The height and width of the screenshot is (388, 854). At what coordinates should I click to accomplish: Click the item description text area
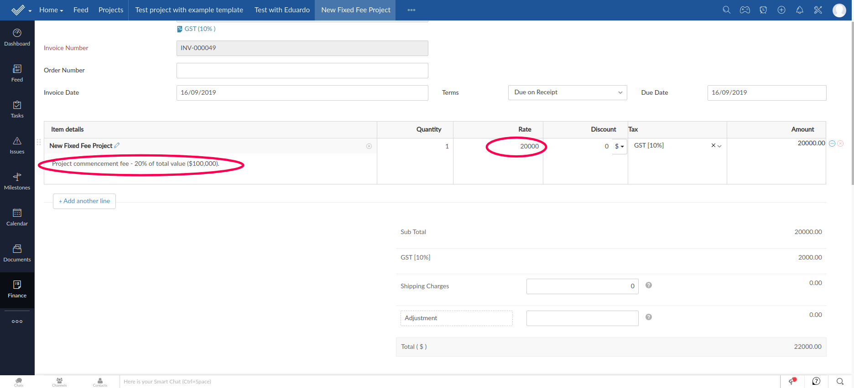coord(210,168)
